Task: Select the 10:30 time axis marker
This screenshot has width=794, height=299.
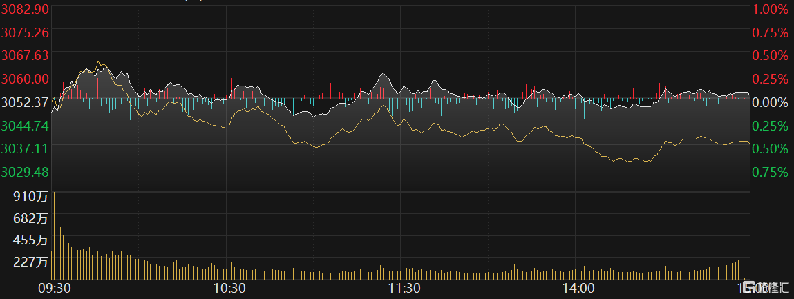Action: [229, 287]
